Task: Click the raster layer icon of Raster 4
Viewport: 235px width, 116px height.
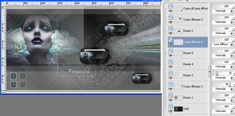Action: point(171,62)
